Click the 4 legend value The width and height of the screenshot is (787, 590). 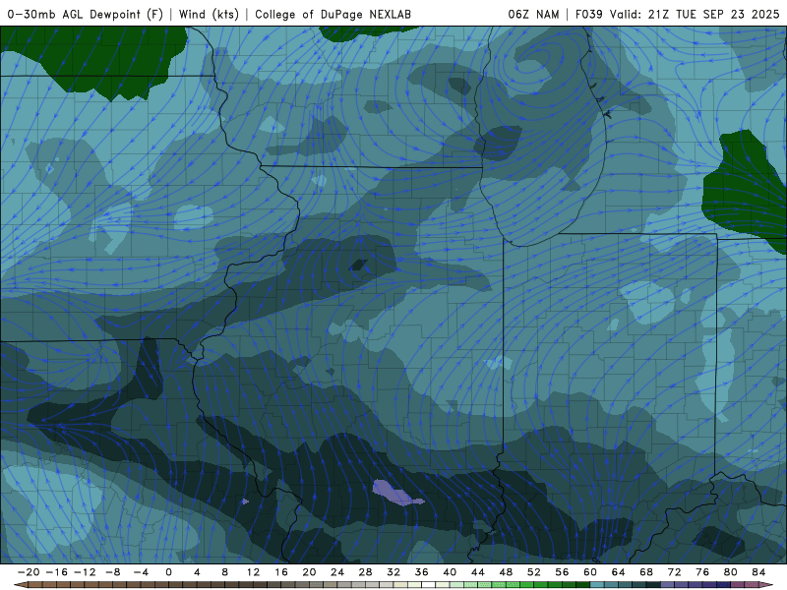[197, 572]
